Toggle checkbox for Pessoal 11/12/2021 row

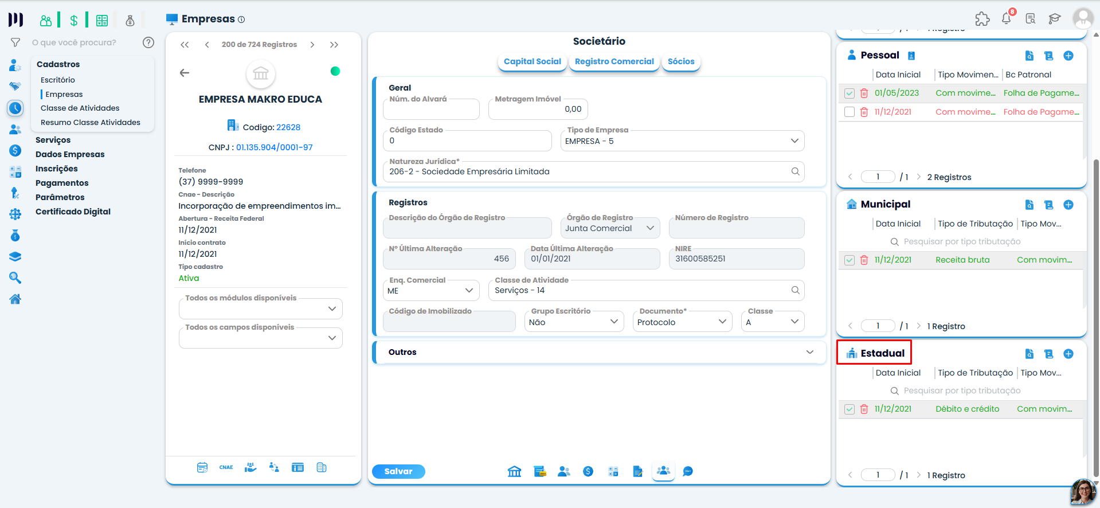pos(850,112)
